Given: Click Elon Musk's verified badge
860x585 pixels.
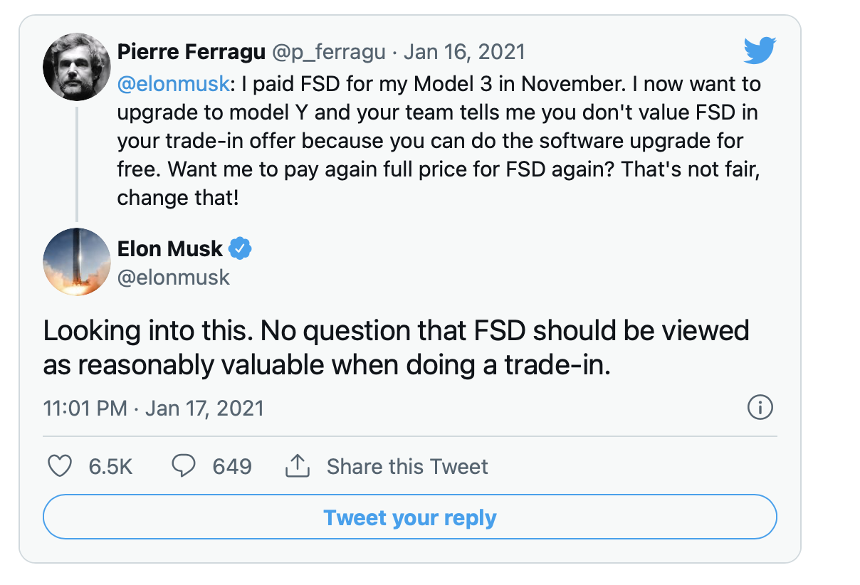Looking at the screenshot, I should 241,248.
